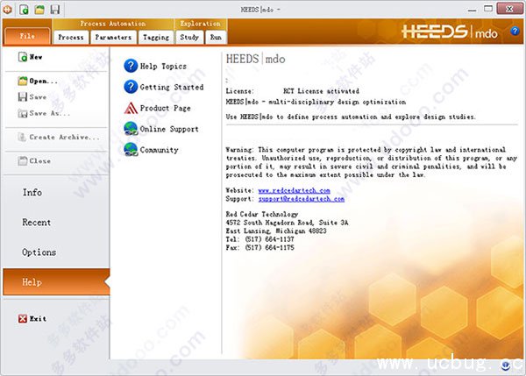The width and height of the screenshot is (526, 376).
Task: Click the Process Automation group label
Action: (113, 24)
